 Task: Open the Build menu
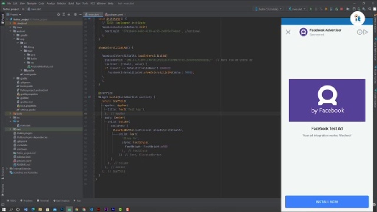click(x=71, y=4)
